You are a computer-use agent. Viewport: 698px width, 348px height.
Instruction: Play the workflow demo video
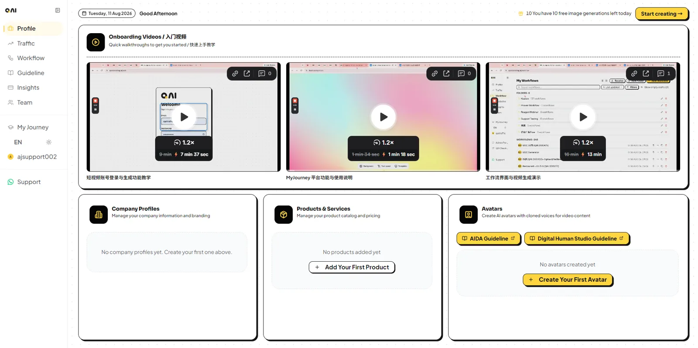click(583, 117)
